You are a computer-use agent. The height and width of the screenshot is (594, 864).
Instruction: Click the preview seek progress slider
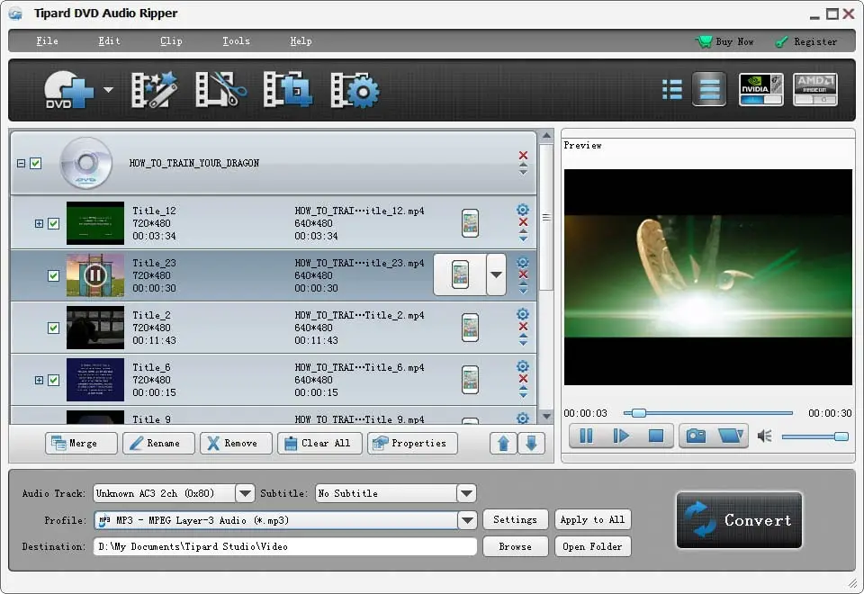(708, 413)
